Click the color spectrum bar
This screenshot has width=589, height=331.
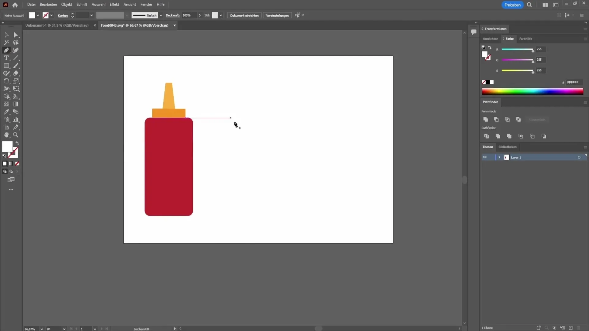[x=532, y=91]
